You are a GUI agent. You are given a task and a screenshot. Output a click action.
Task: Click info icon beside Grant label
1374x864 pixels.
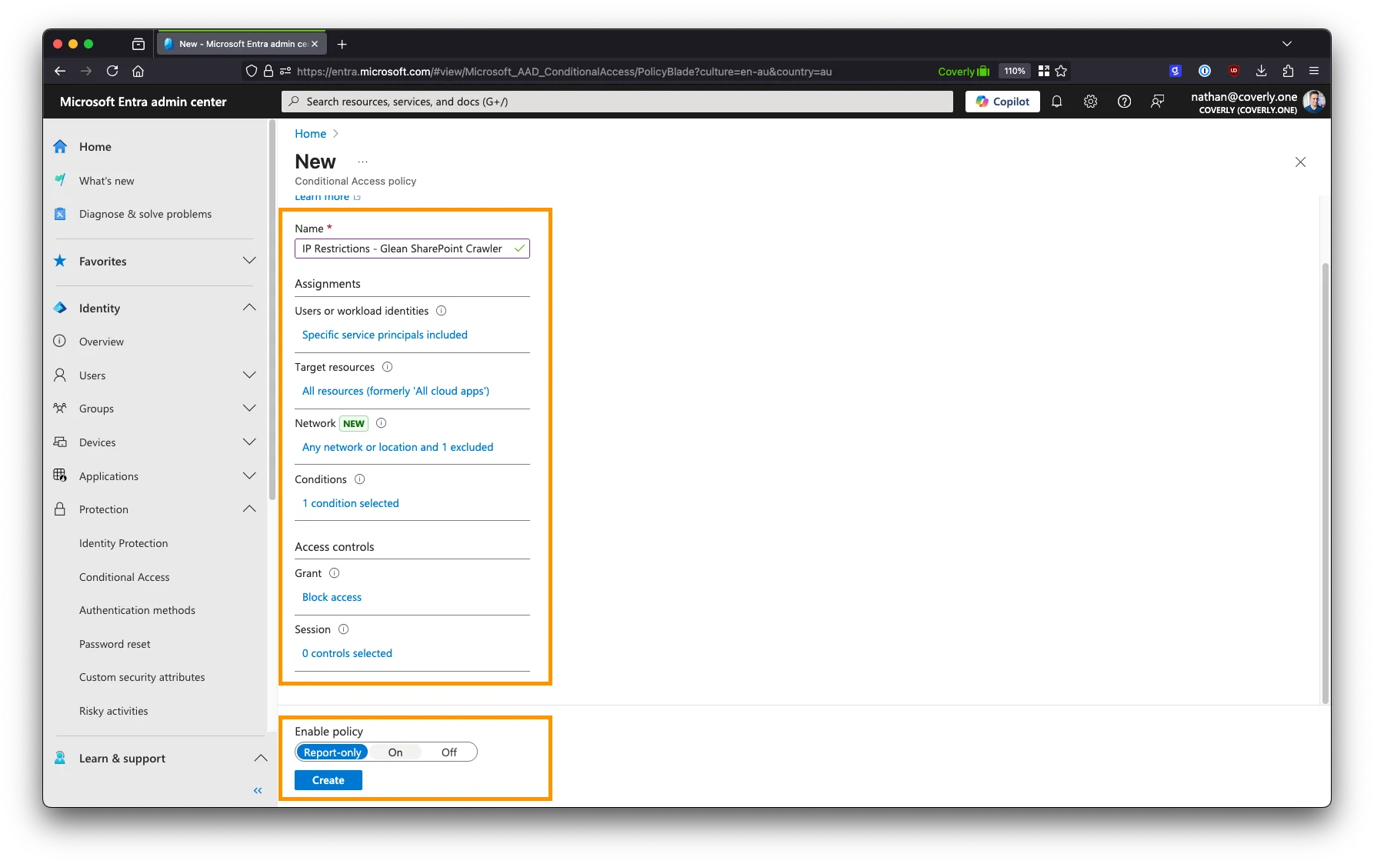334,573
